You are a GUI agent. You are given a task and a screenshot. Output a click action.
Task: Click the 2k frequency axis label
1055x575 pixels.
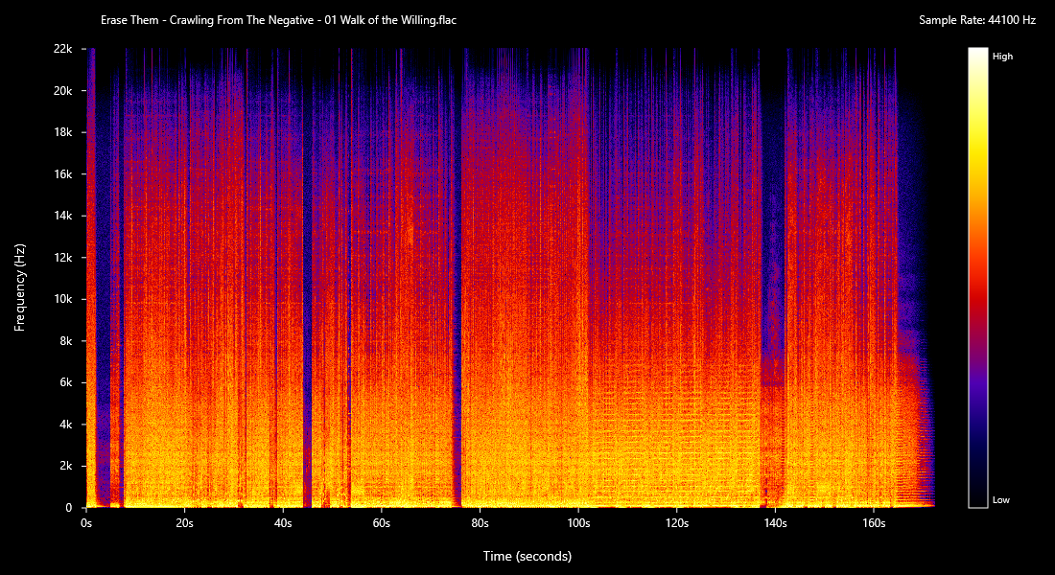(65, 466)
